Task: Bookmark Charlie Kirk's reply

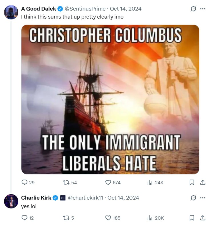Action: [x=192, y=218]
